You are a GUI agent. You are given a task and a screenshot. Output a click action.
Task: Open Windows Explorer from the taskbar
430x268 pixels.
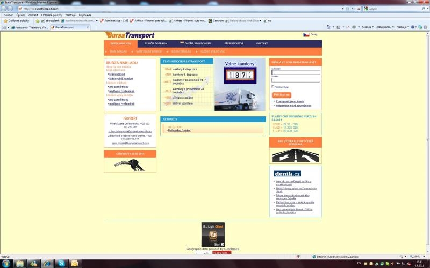(x=20, y=263)
